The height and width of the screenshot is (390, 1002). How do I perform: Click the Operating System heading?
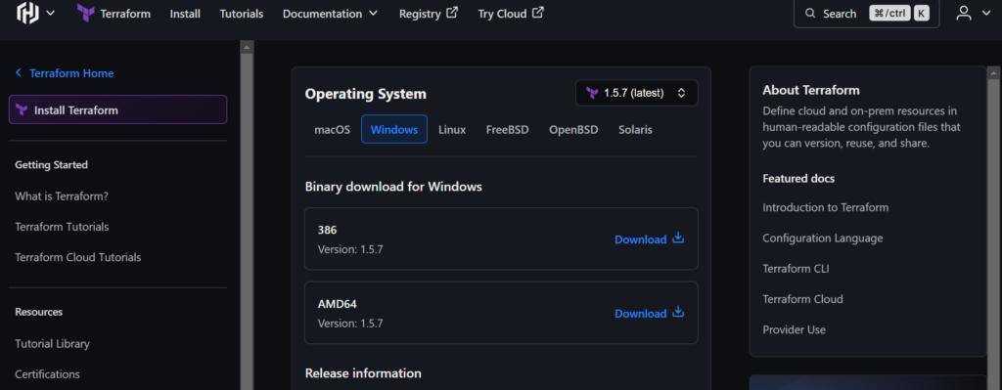pyautogui.click(x=366, y=94)
